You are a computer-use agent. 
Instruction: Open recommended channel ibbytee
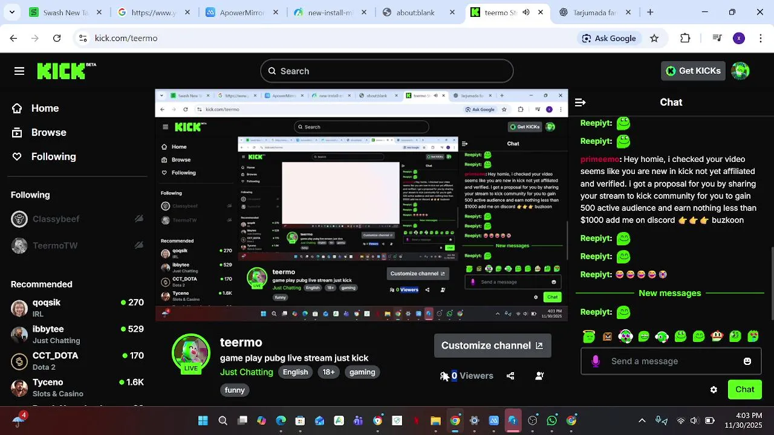pyautogui.click(x=77, y=334)
